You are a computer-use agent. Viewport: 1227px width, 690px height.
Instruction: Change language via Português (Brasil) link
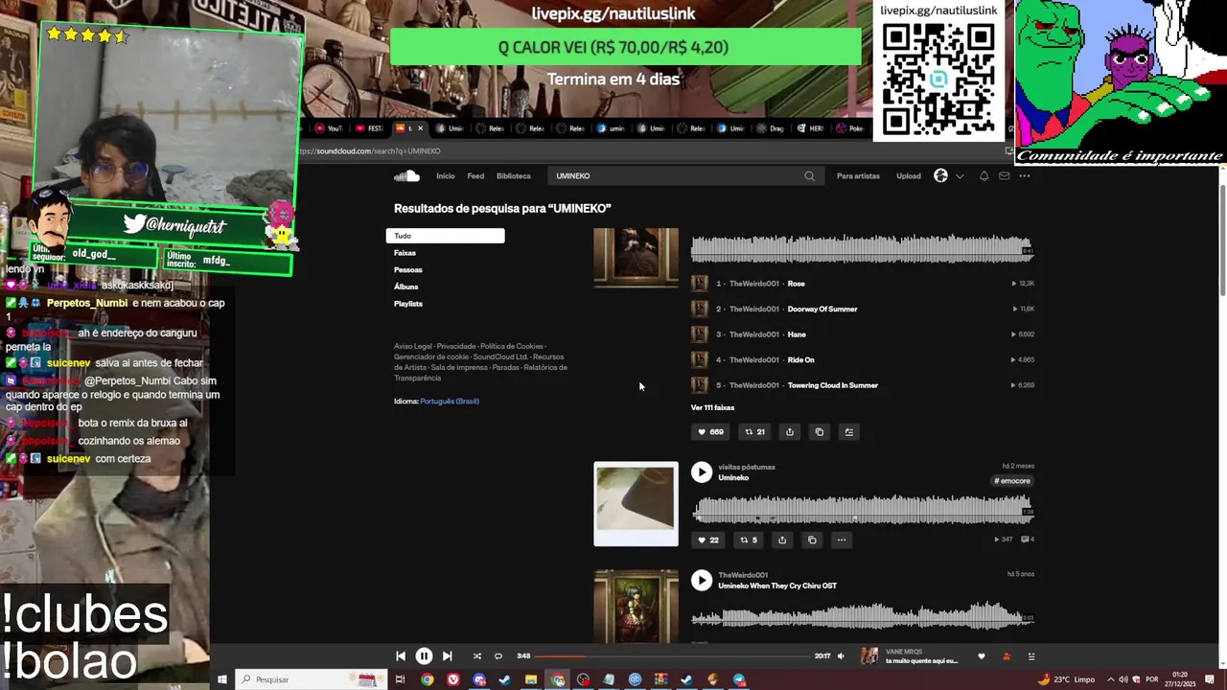[x=450, y=402]
